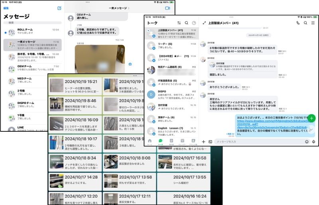Open read count beside ありがとうございました bubble
This screenshot has height=205, width=319.
click(246, 87)
